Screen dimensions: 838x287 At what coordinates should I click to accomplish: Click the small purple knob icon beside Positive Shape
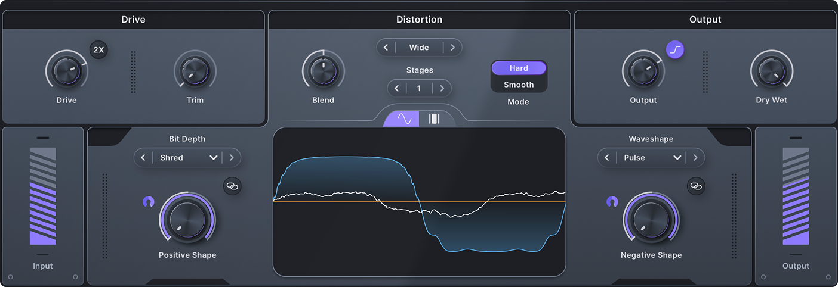148,202
